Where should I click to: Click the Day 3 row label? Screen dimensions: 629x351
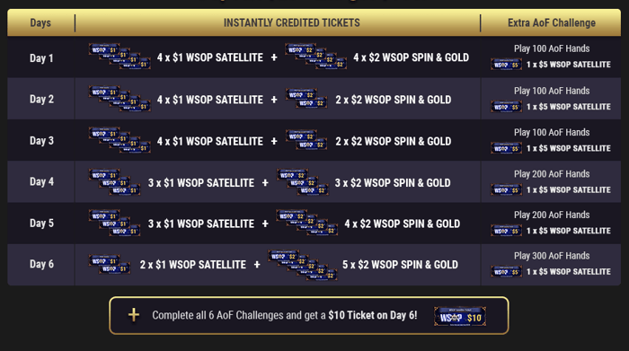41,141
